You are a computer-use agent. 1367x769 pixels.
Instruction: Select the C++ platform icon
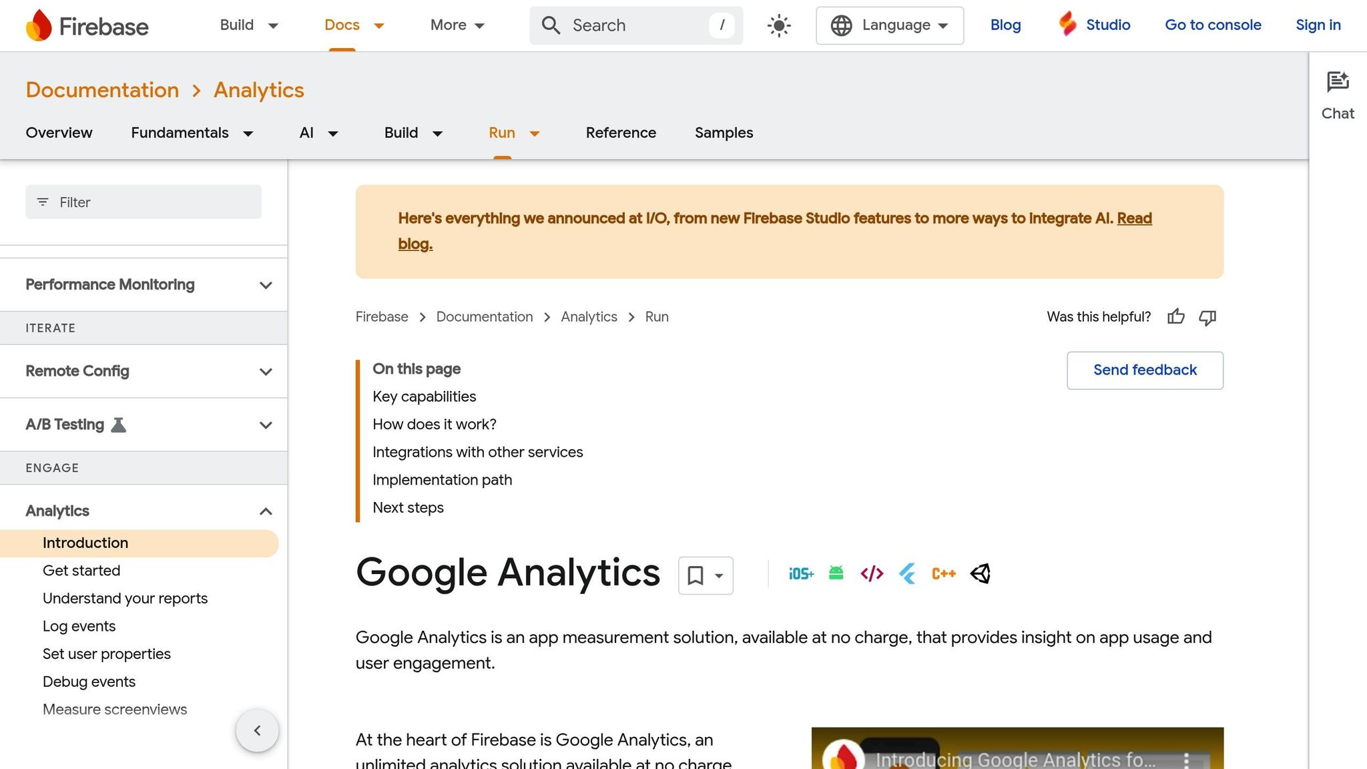tap(944, 573)
